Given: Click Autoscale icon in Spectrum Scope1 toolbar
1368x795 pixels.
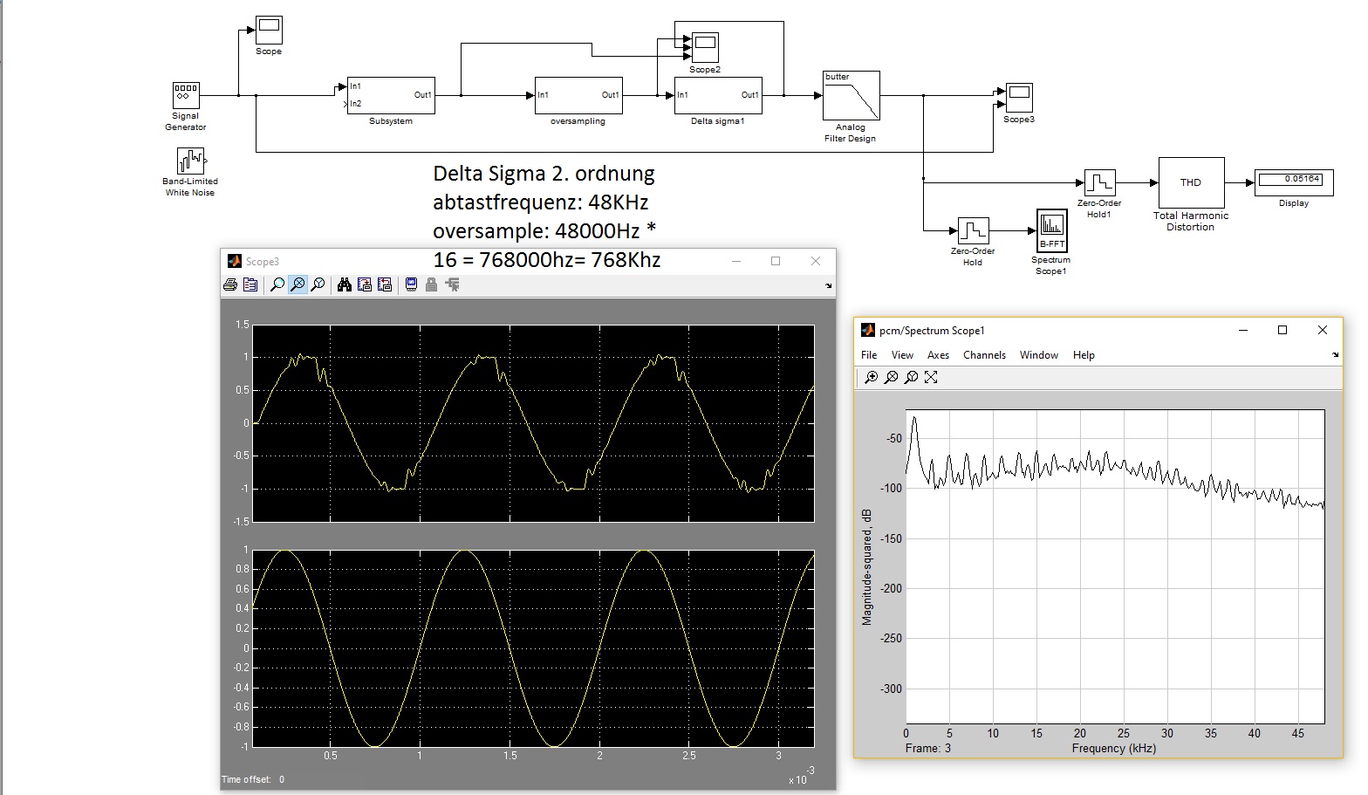Looking at the screenshot, I should coord(931,377).
